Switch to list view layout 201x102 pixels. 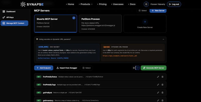coord(138,68)
